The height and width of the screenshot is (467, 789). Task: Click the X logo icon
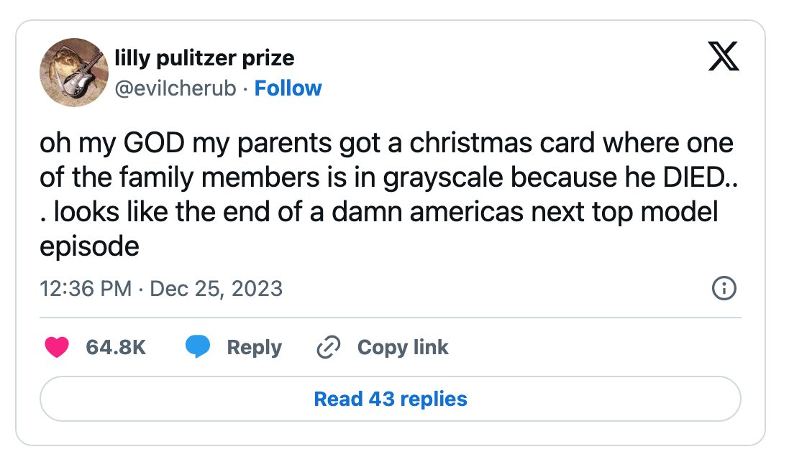tap(724, 56)
